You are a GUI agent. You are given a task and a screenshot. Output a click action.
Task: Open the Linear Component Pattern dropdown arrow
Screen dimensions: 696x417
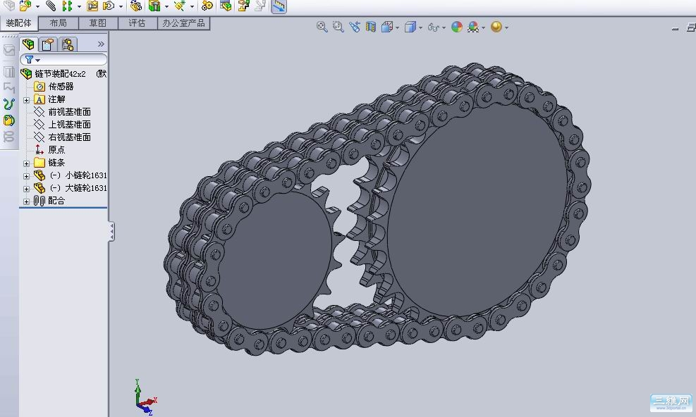(x=79, y=6)
